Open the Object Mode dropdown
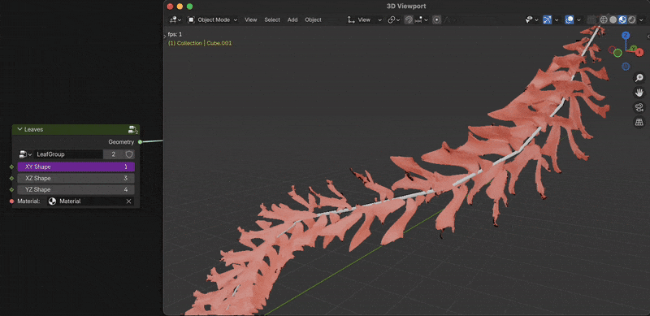 coord(213,19)
